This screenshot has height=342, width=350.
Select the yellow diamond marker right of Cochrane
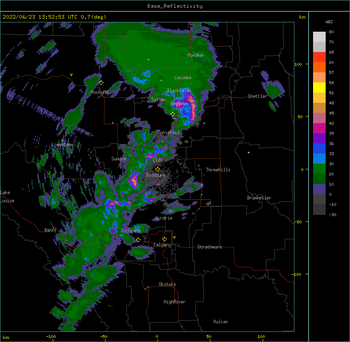pyautogui.click(x=138, y=240)
